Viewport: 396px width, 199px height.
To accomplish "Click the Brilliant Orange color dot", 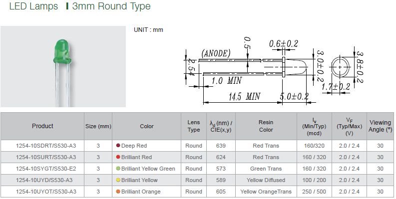I will (x=118, y=192).
